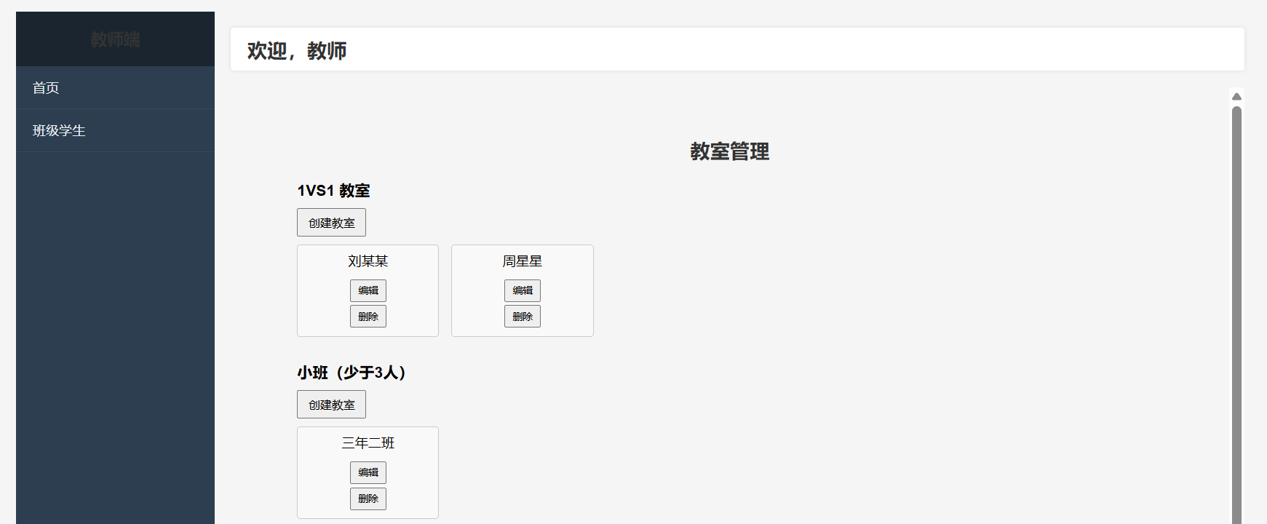Edit the 周星星 classroom

click(522, 290)
